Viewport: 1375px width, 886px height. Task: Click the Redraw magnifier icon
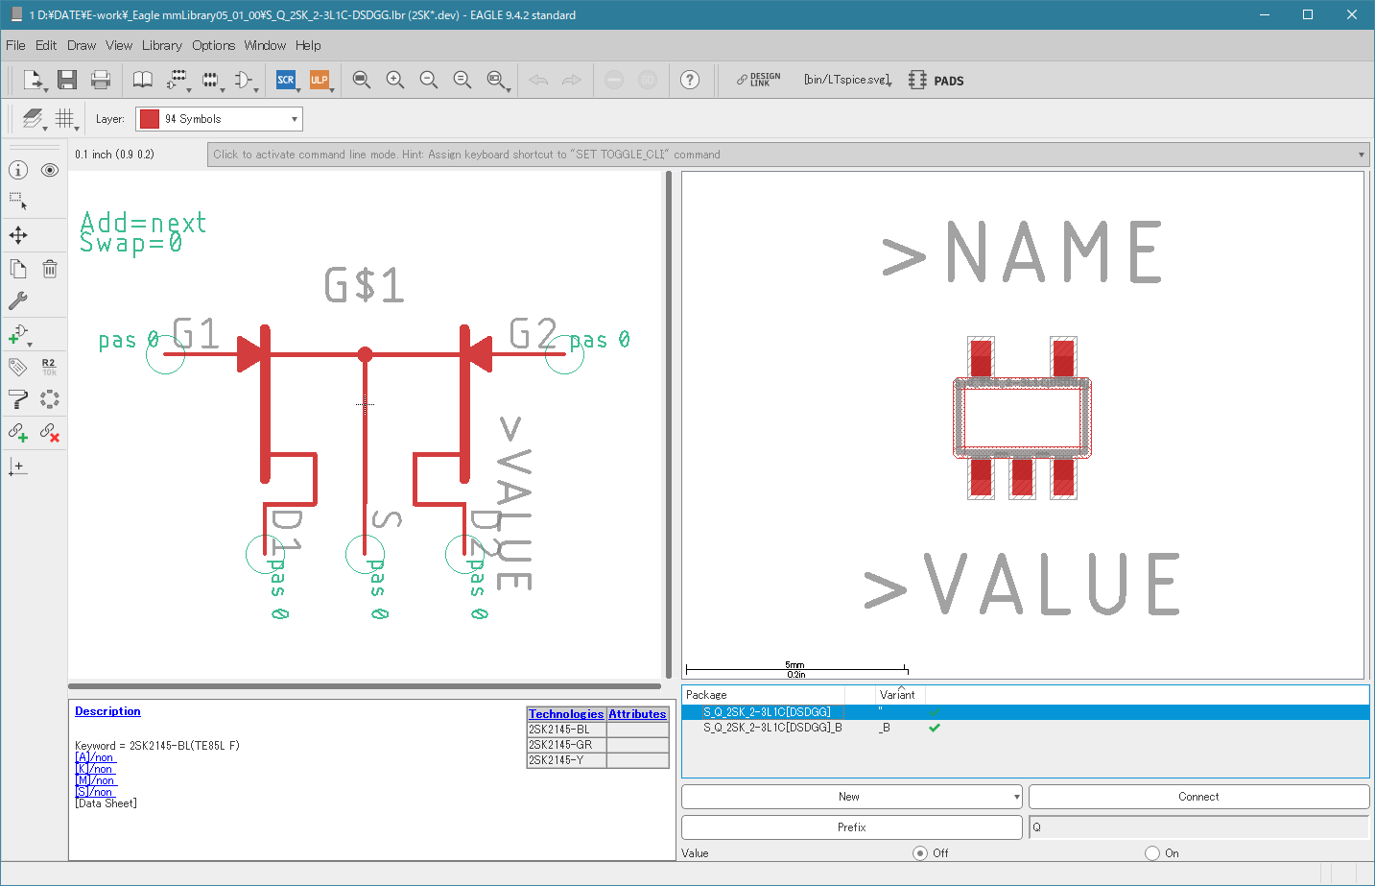click(x=462, y=80)
